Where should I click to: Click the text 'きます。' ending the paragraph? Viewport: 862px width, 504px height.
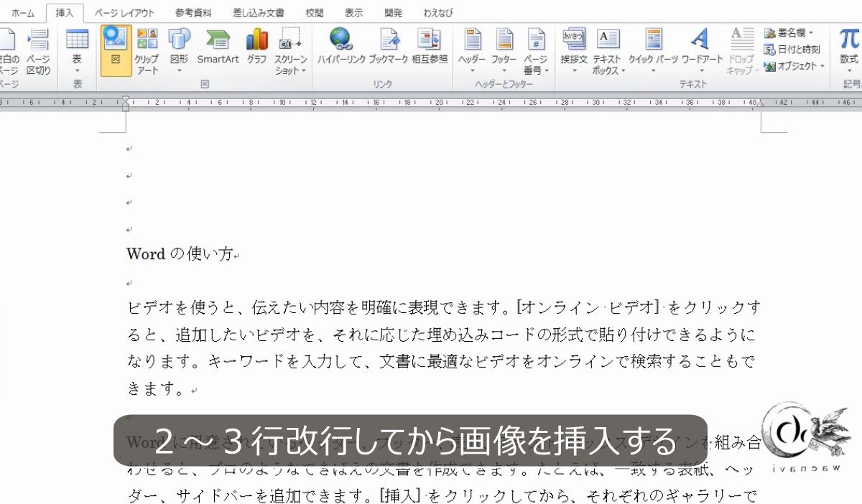click(x=155, y=389)
